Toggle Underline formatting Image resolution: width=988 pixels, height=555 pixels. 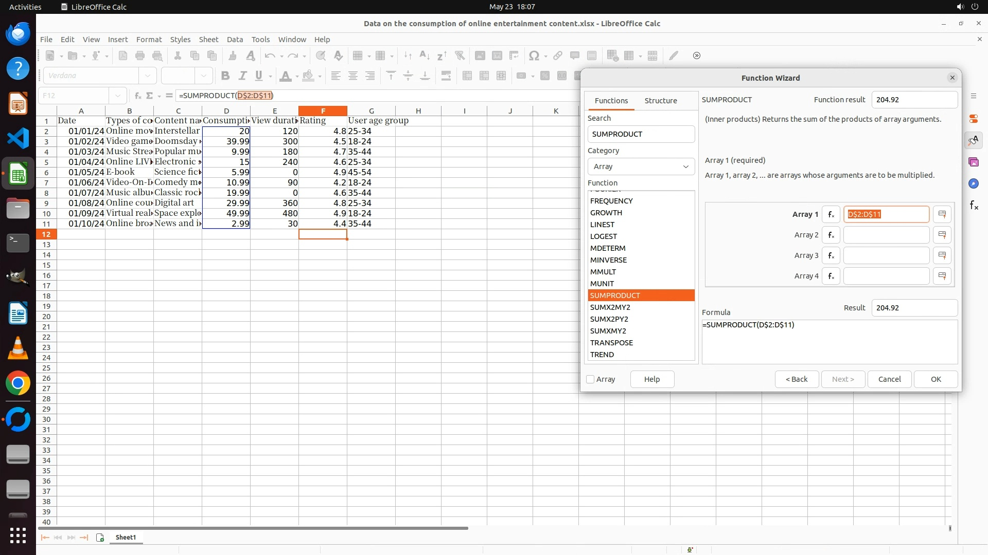coord(259,76)
